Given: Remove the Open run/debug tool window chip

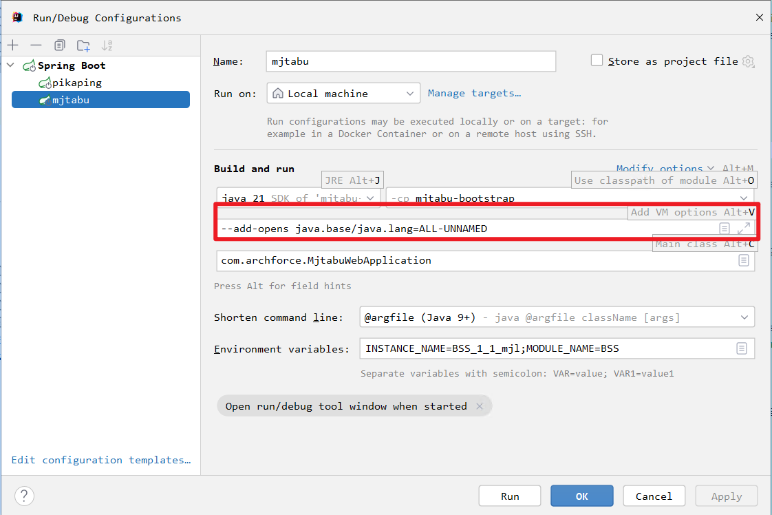Looking at the screenshot, I should tap(480, 406).
